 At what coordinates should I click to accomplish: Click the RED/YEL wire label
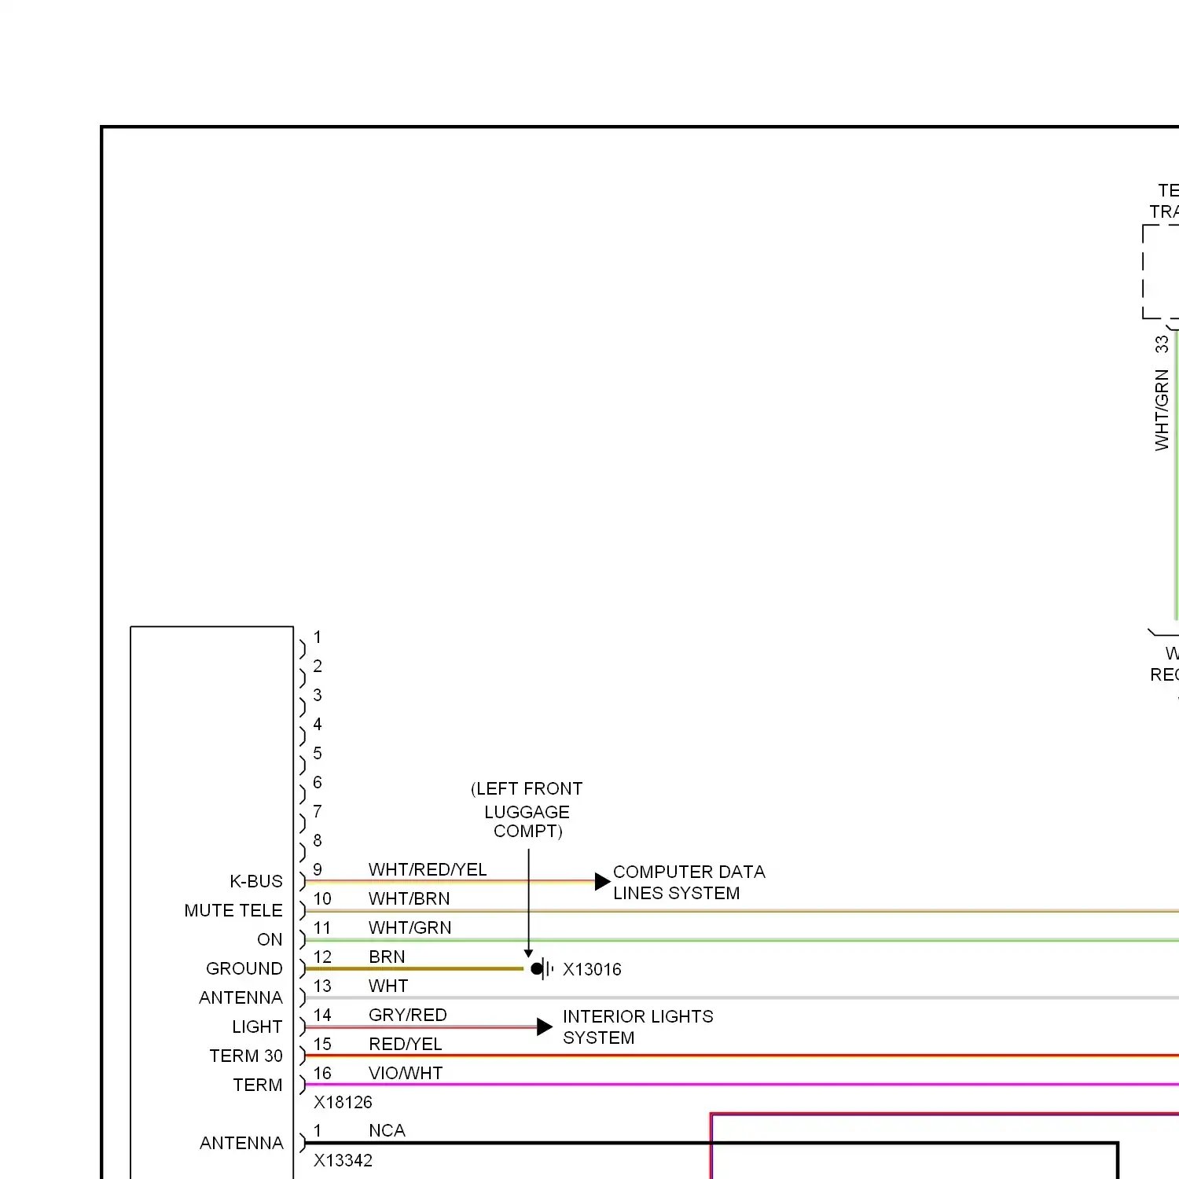[x=406, y=1044]
